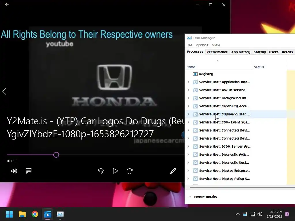Click the Registry process icon
The height and width of the screenshot is (221, 295).
point(195,74)
